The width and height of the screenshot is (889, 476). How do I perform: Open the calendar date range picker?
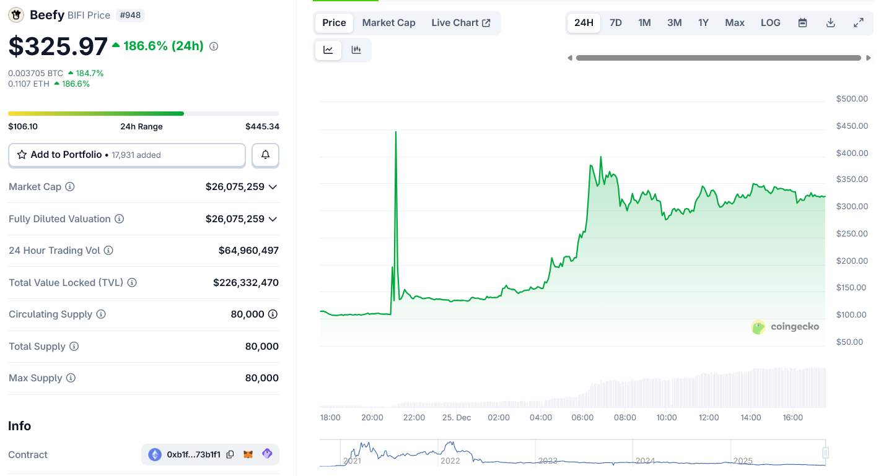(x=802, y=22)
